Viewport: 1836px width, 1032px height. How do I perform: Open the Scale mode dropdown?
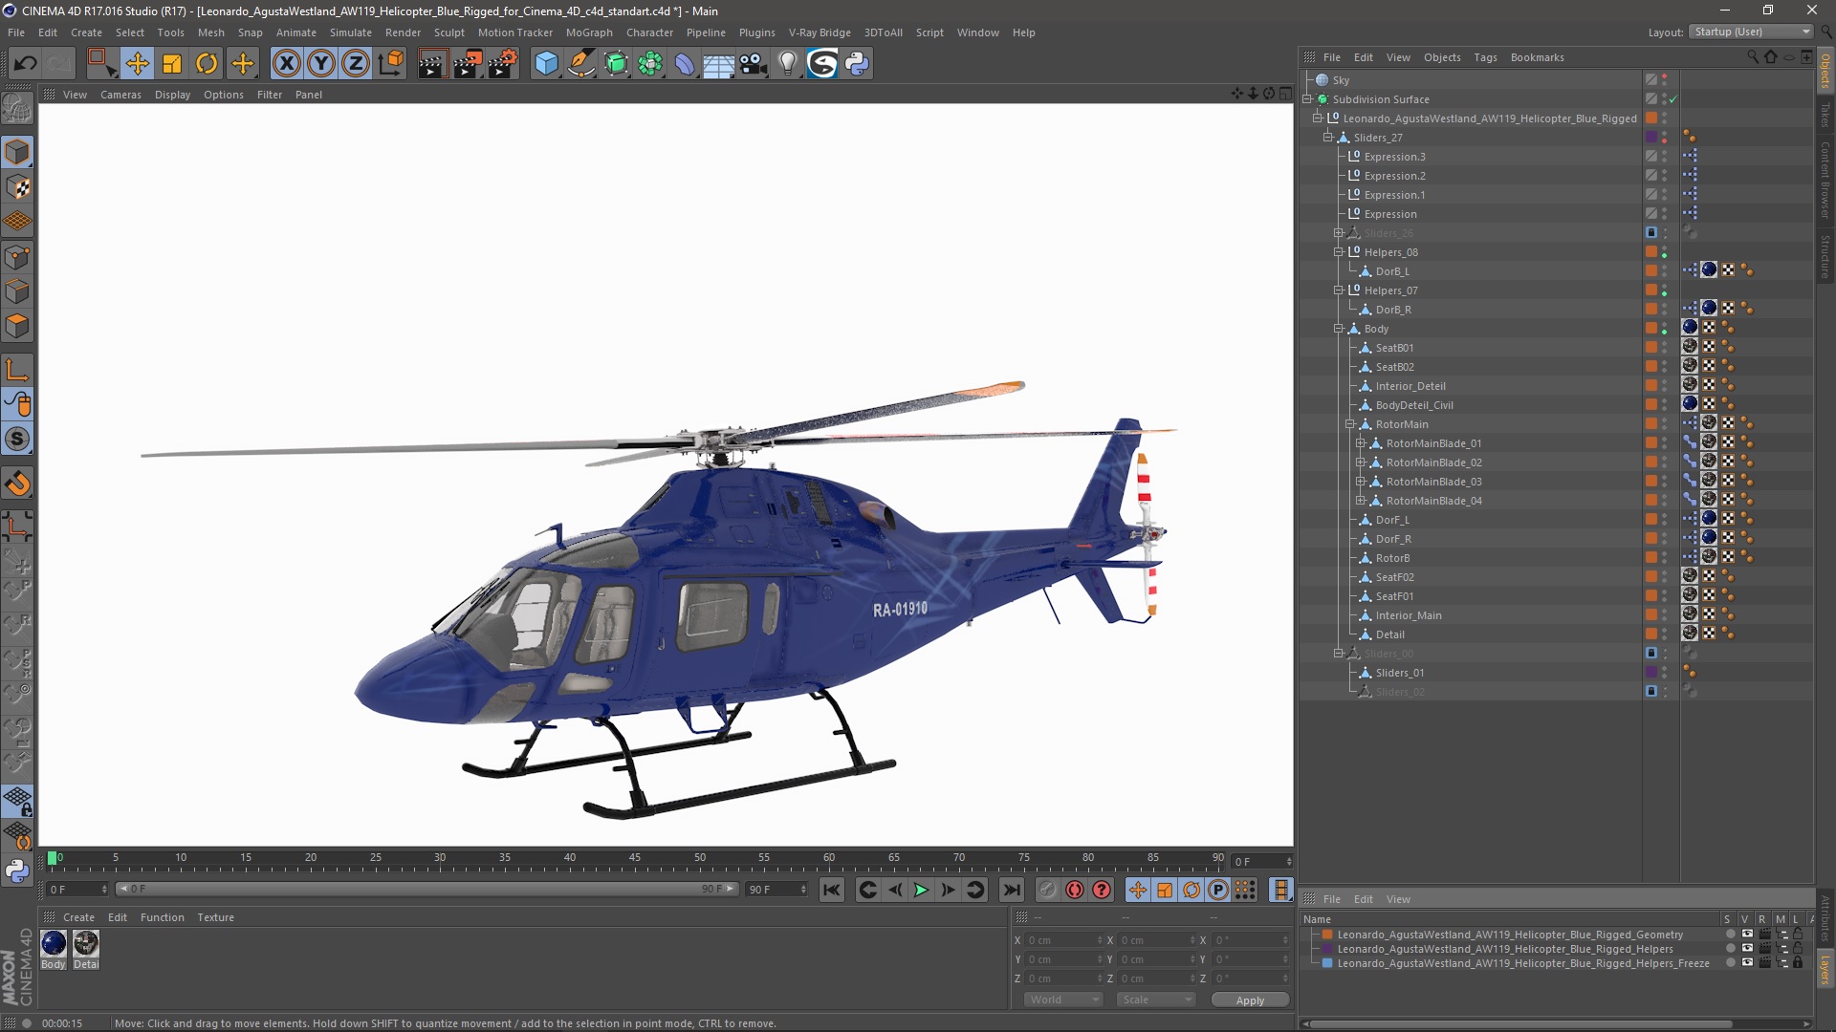[x=1156, y=1000]
